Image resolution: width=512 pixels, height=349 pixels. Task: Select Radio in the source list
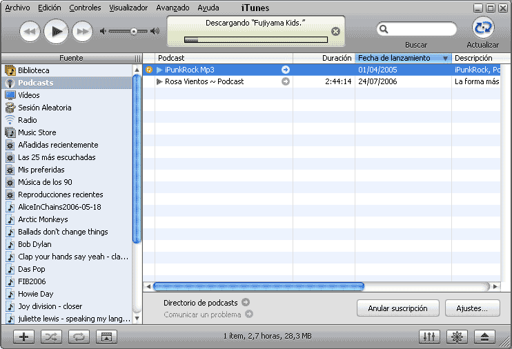point(67,120)
